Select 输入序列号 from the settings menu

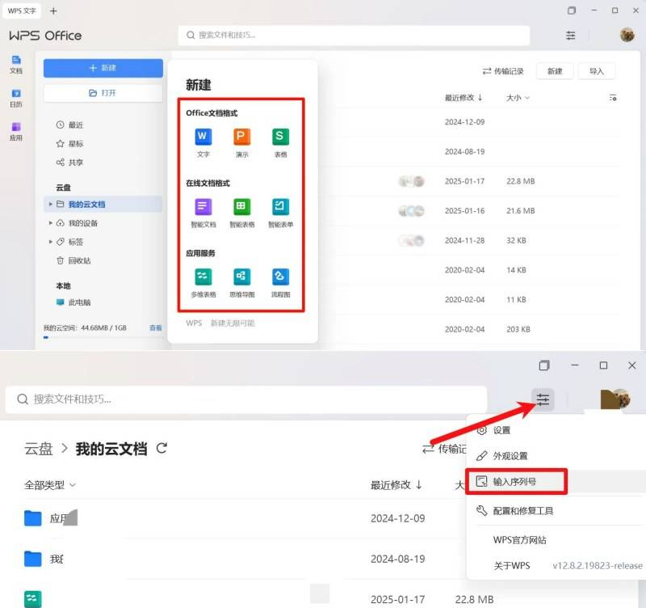coord(515,481)
